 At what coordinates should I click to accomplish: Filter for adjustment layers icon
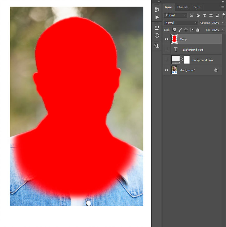(x=198, y=16)
